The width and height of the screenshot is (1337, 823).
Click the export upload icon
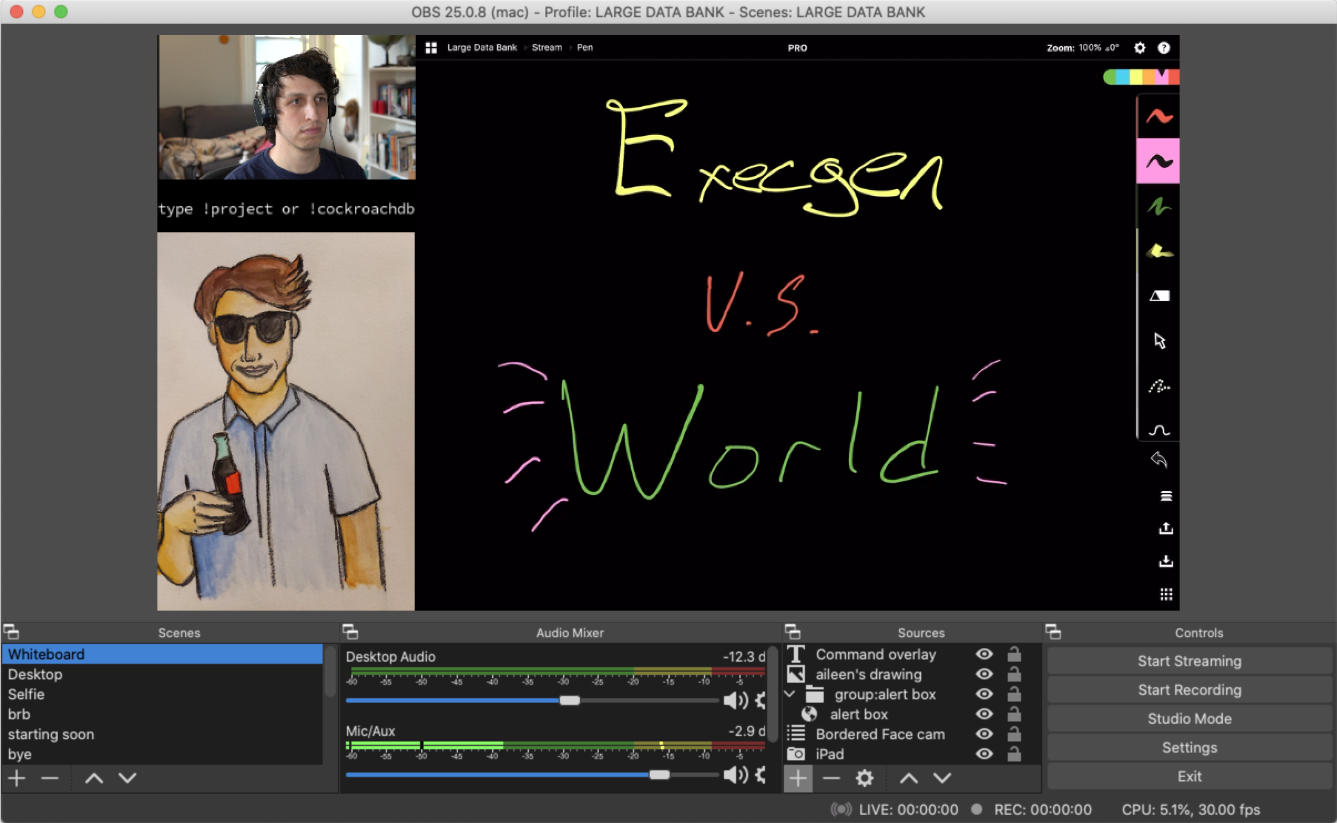coord(1166,528)
